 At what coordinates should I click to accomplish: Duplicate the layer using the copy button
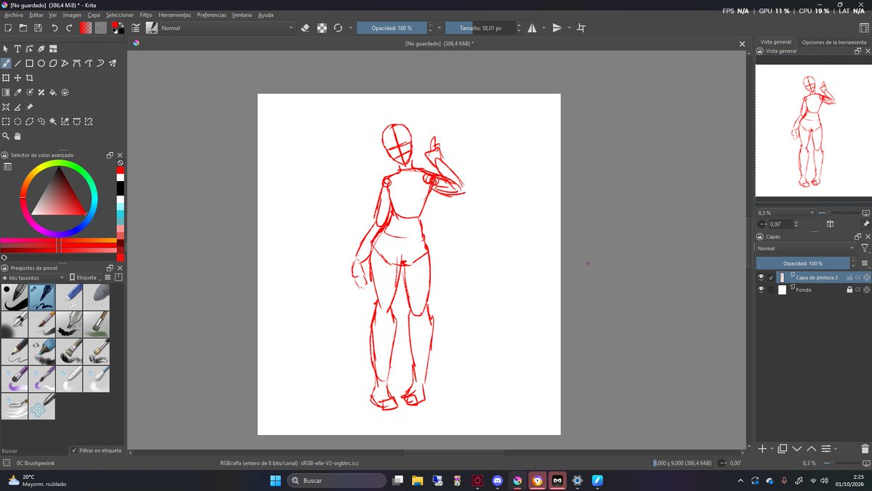(783, 449)
